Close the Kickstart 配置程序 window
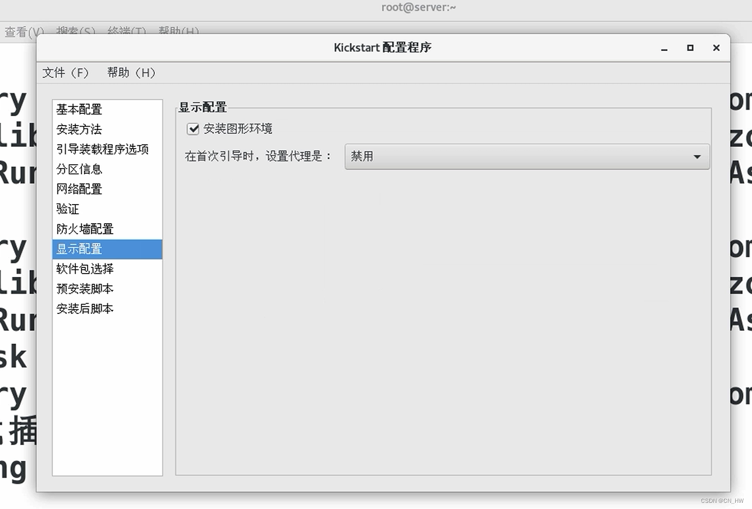The image size is (752, 509). (716, 48)
